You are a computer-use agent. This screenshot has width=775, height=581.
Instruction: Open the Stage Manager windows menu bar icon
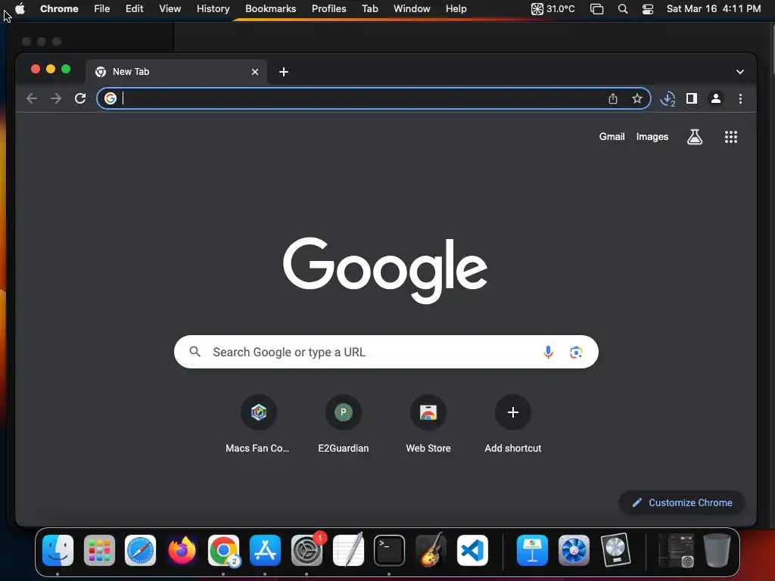click(596, 9)
